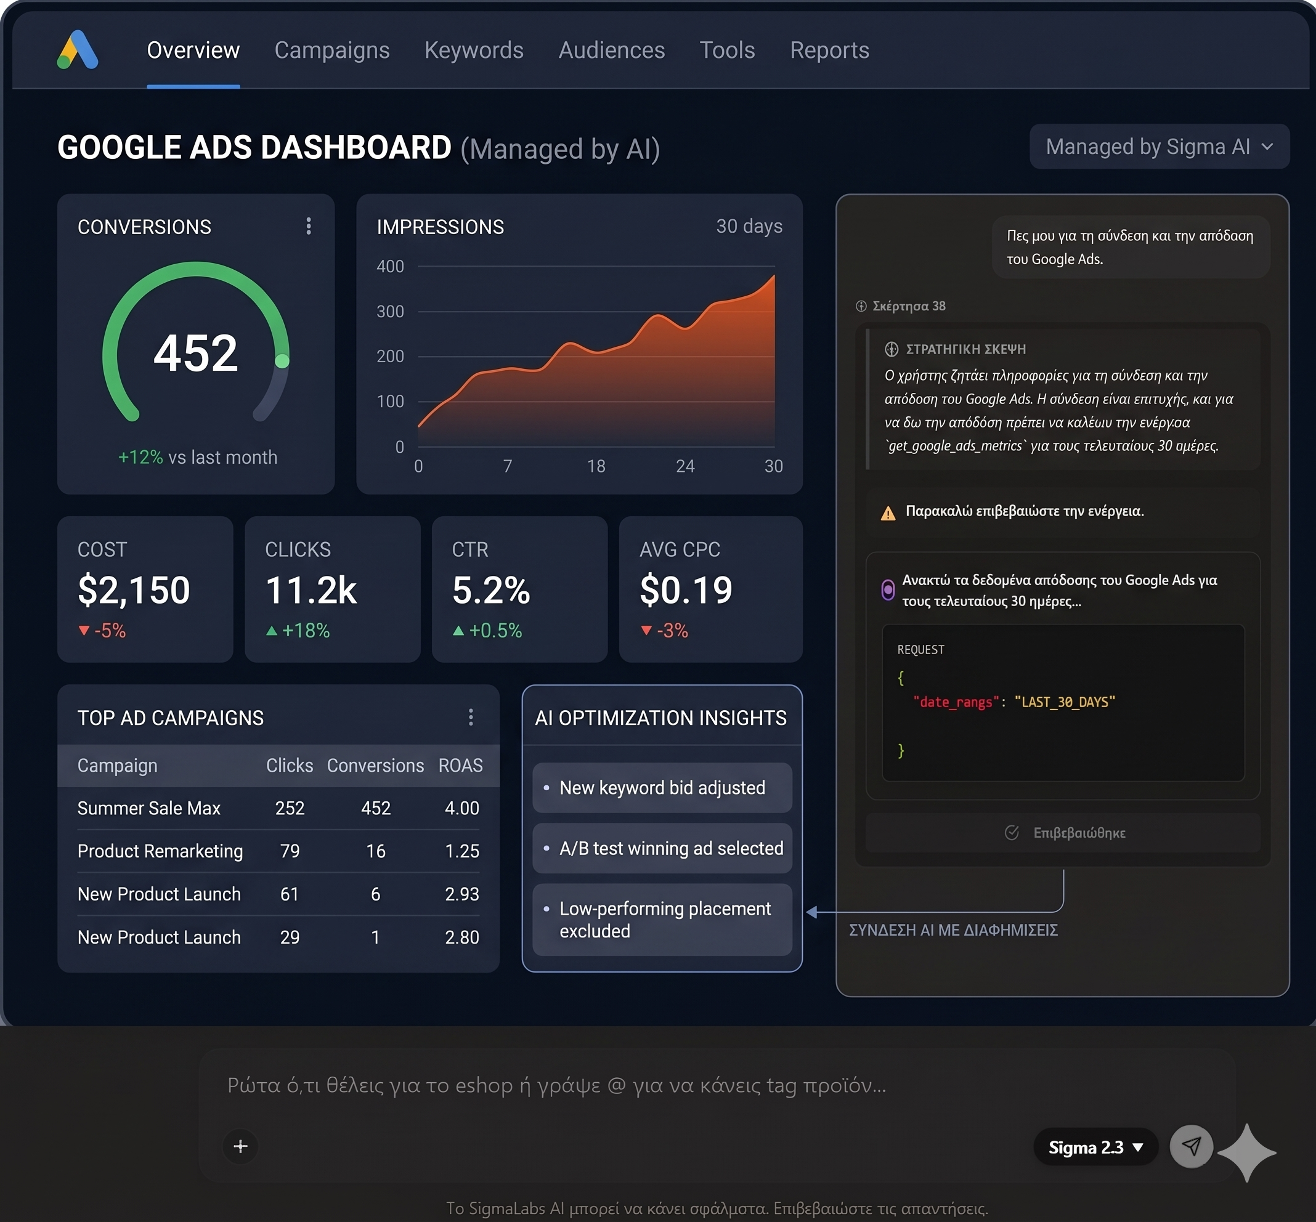Click the Impressions area chart

click(x=596, y=361)
